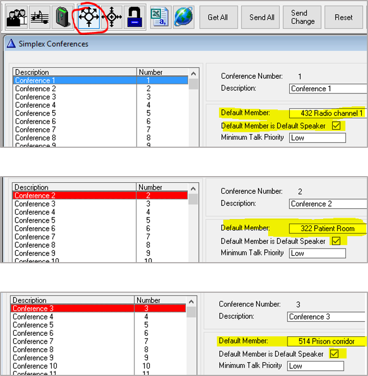
Task: Click Number column header in second list
Action: coord(162,187)
